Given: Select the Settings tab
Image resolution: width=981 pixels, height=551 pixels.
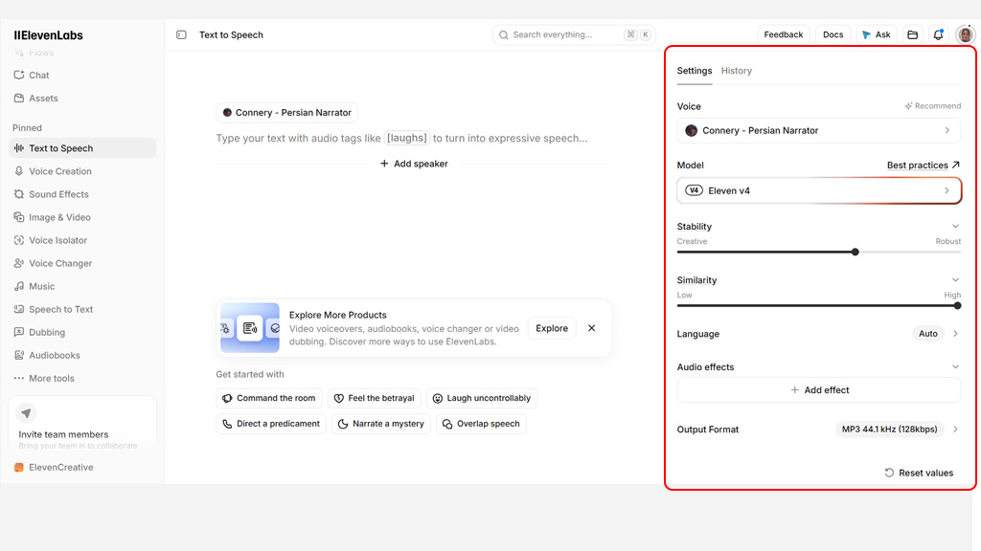Looking at the screenshot, I should [x=695, y=71].
